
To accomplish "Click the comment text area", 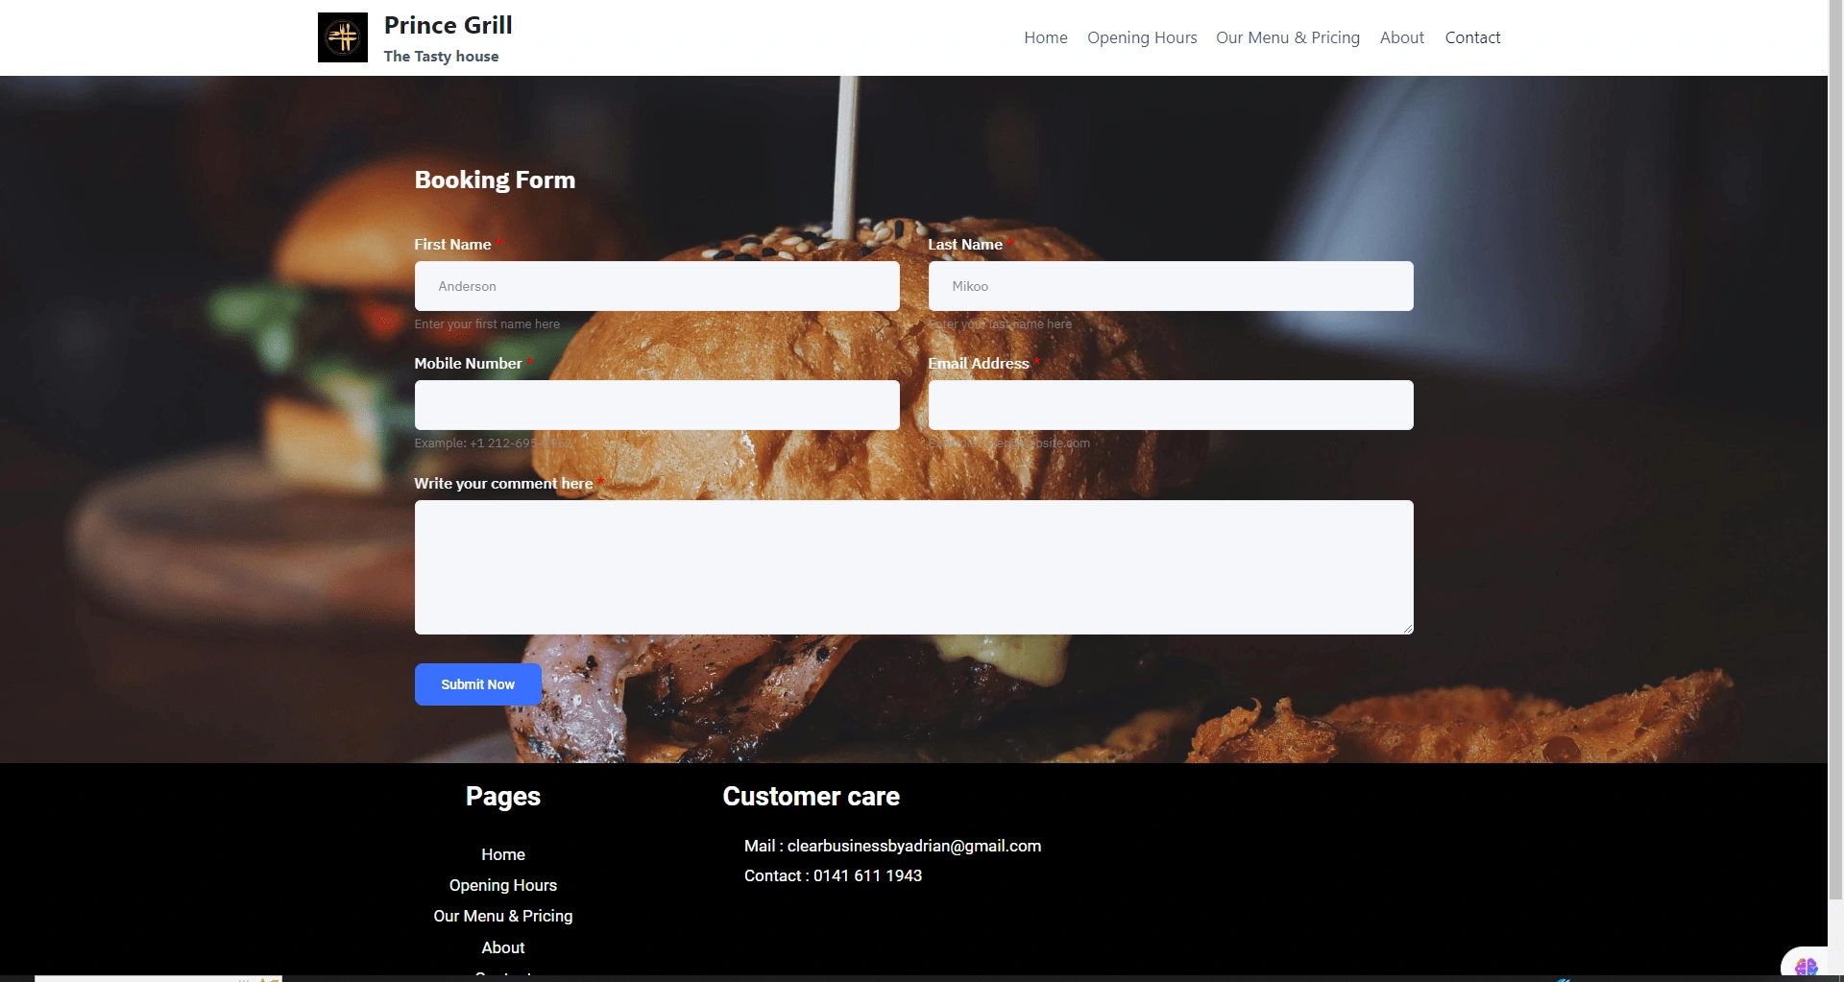I will click(x=914, y=567).
